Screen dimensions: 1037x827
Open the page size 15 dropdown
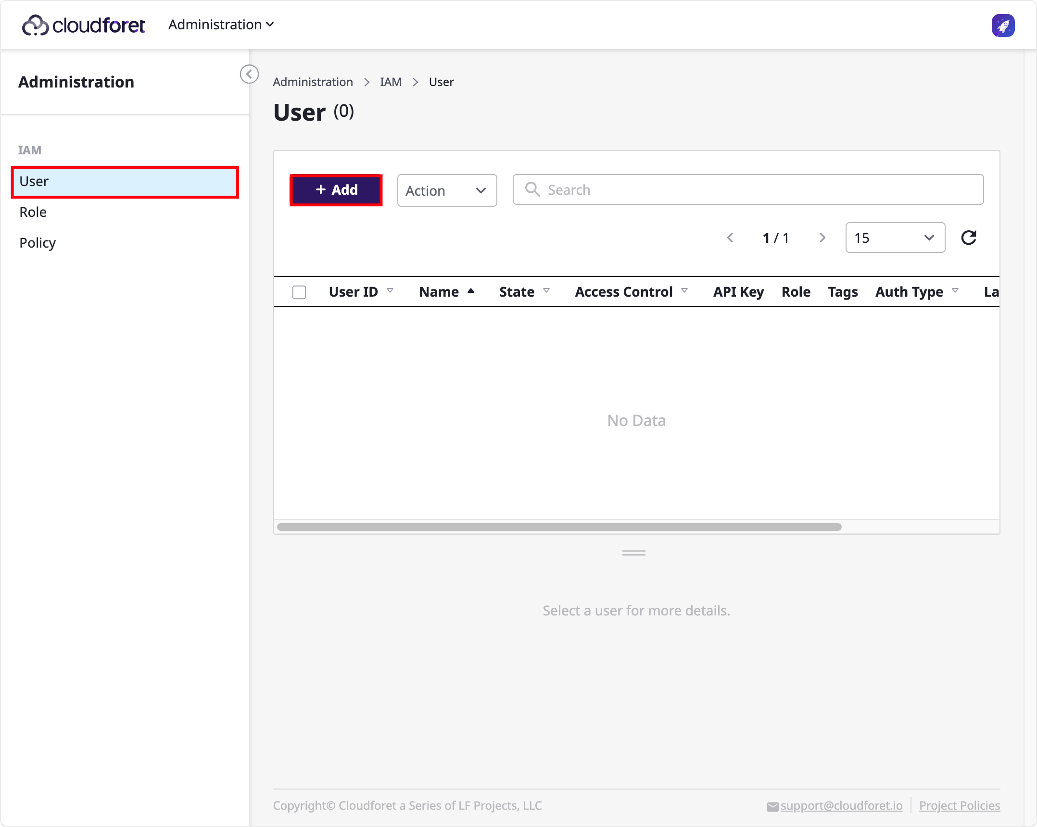(895, 238)
